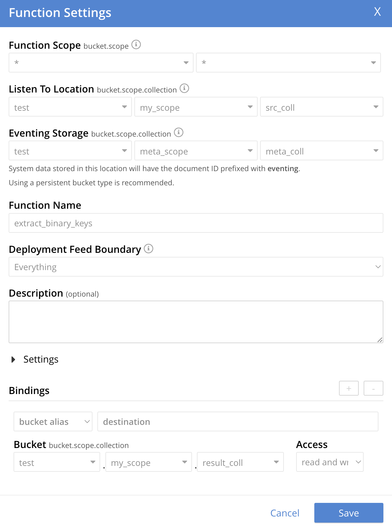This screenshot has height=526, width=392.
Task: Click the Description resize grip corner
Action: tap(380, 340)
